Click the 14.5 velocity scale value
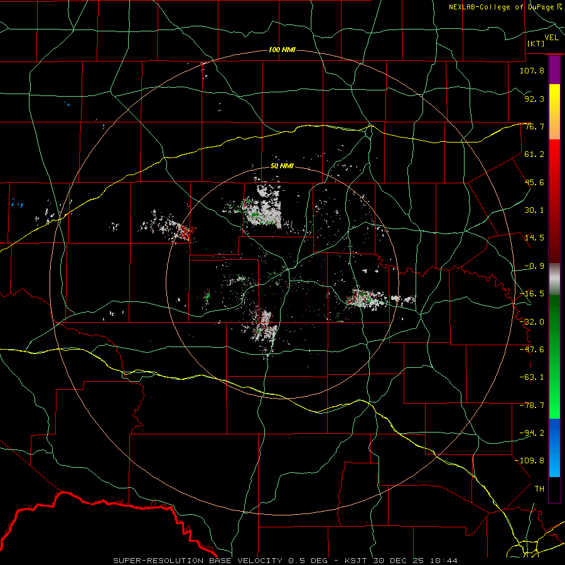Screen dimensions: 565x565 click(534, 238)
